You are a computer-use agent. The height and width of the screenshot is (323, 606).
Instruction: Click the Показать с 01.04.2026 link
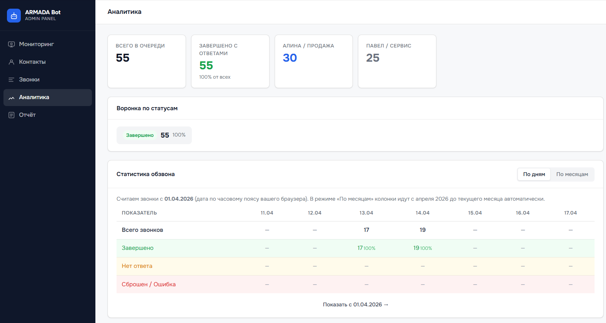pyautogui.click(x=356, y=305)
